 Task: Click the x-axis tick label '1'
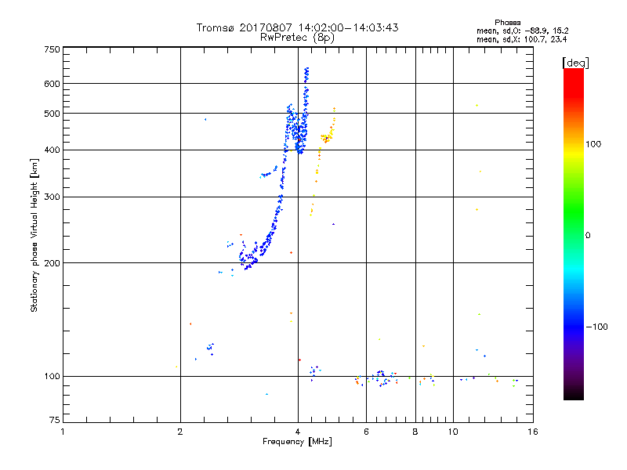tap(63, 432)
